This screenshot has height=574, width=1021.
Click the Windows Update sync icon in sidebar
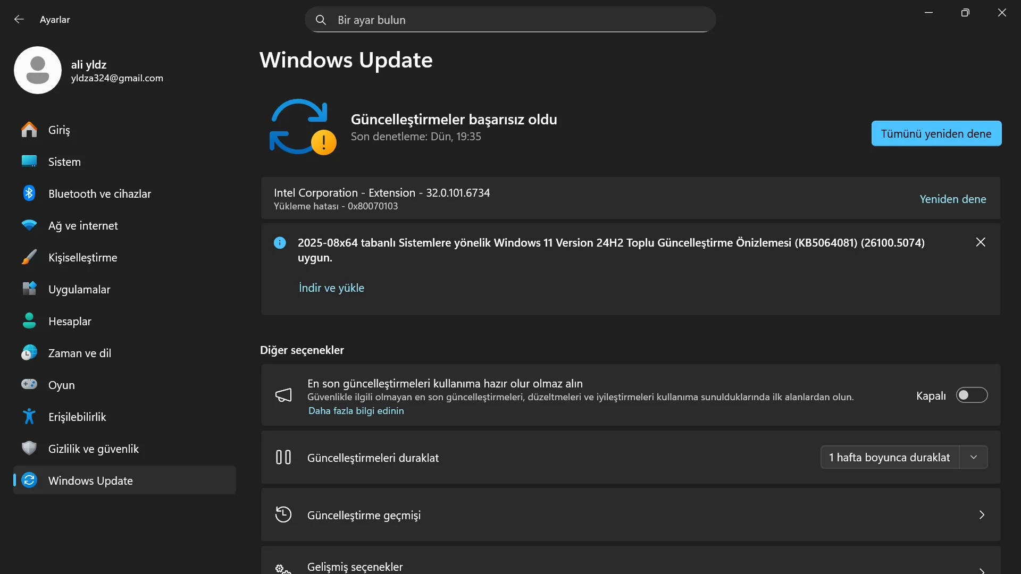click(29, 480)
